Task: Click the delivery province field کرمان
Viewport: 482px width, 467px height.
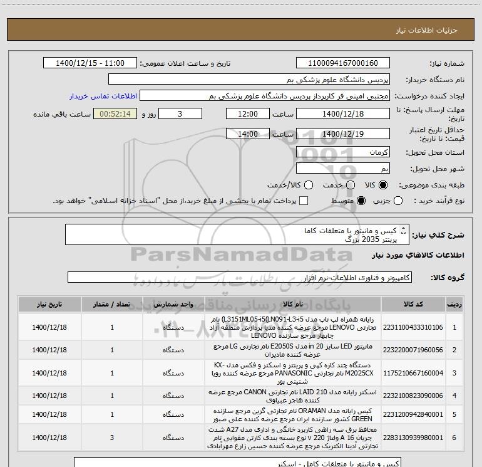Action: [x=343, y=152]
